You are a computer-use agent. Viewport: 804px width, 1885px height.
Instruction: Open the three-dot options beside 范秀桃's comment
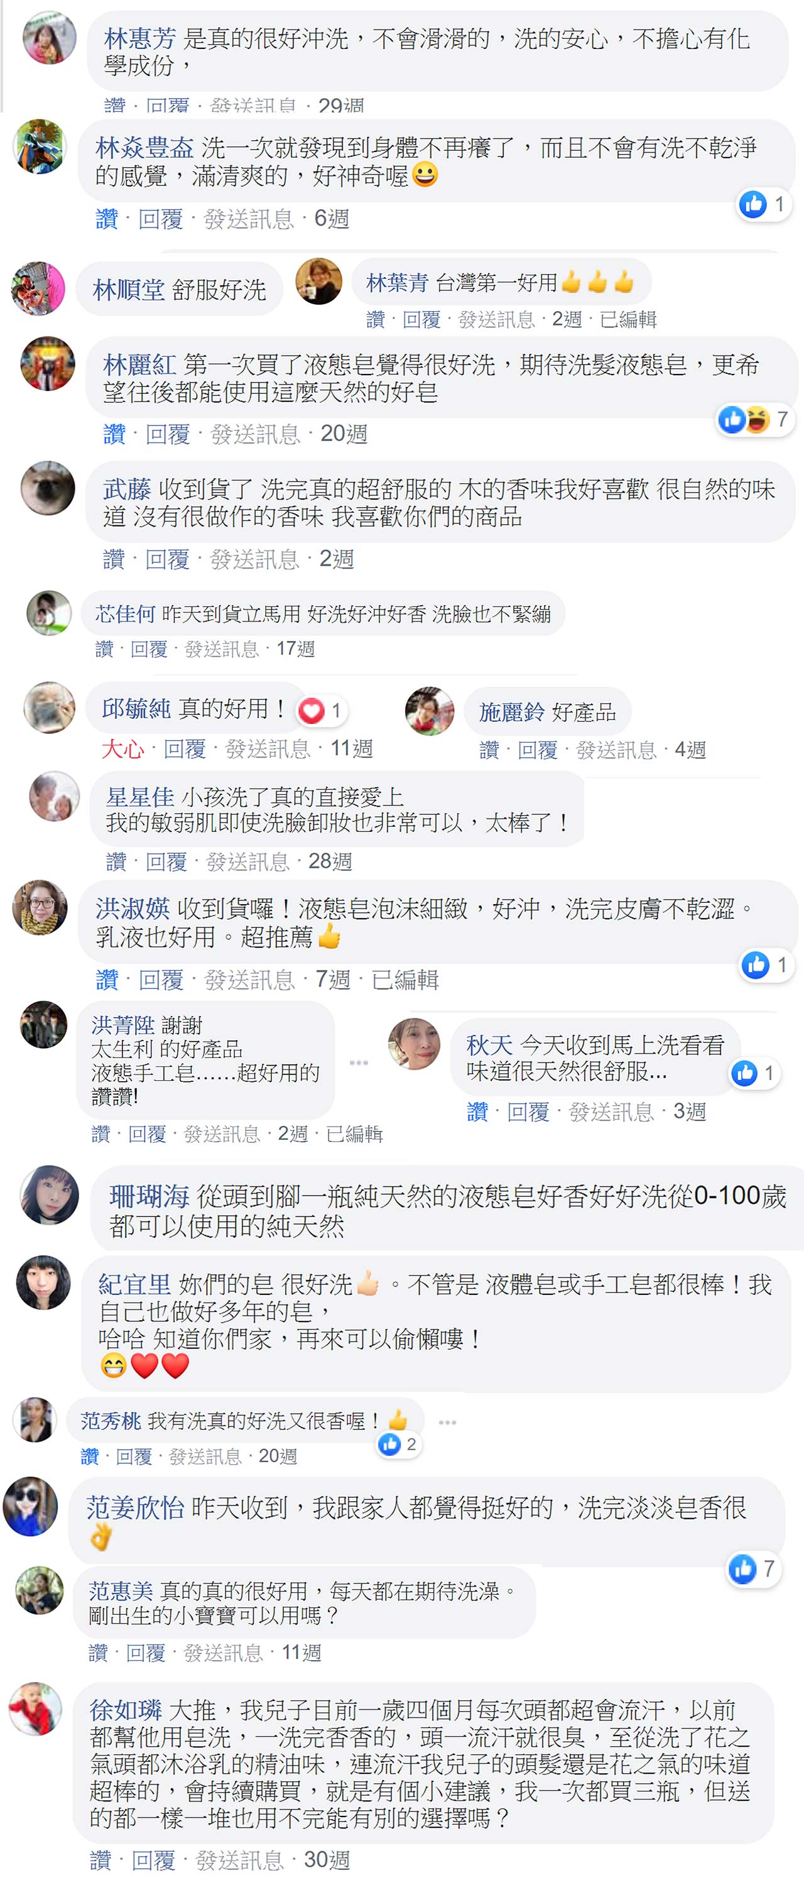(x=448, y=1422)
